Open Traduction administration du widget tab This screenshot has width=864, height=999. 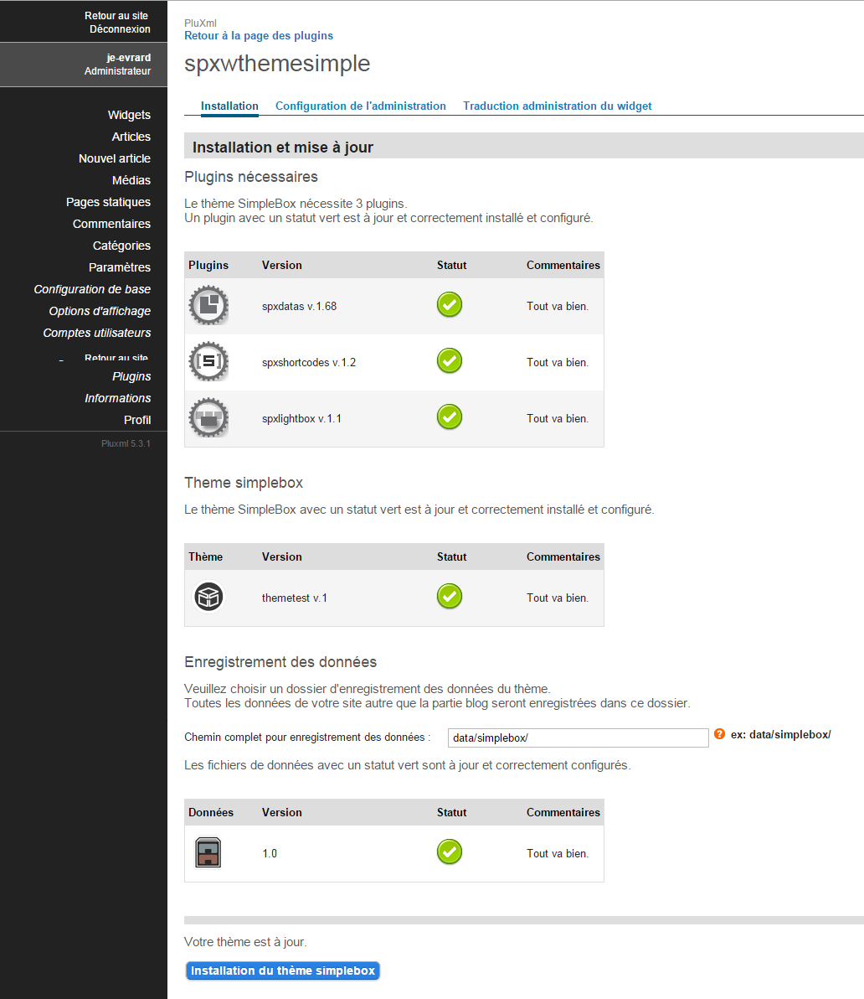(x=557, y=106)
